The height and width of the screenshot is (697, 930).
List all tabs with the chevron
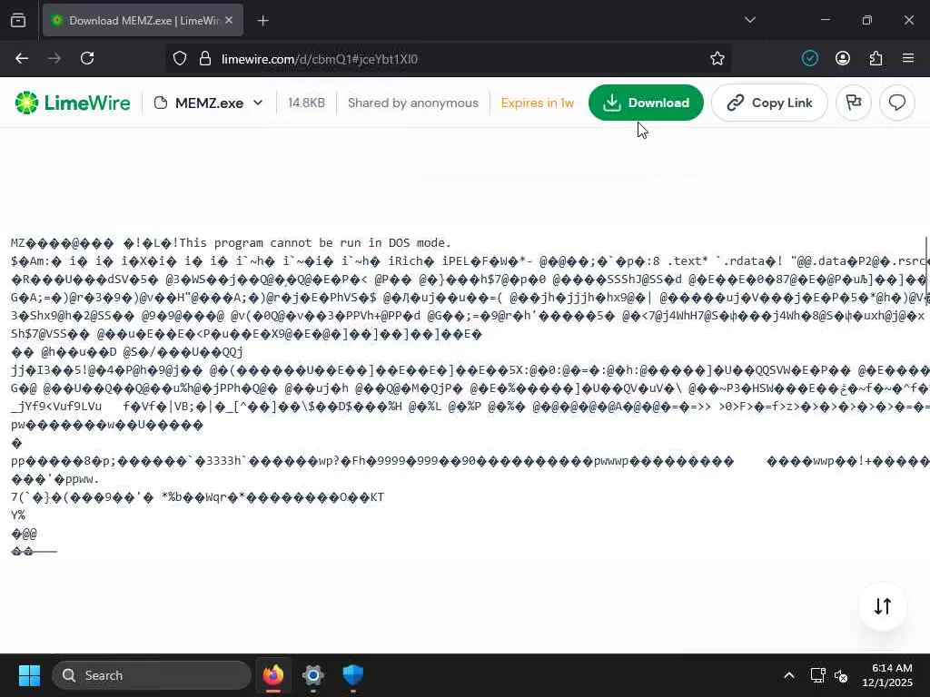pos(749,20)
